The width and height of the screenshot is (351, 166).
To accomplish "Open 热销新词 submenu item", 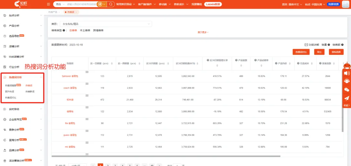I will tap(30, 92).
